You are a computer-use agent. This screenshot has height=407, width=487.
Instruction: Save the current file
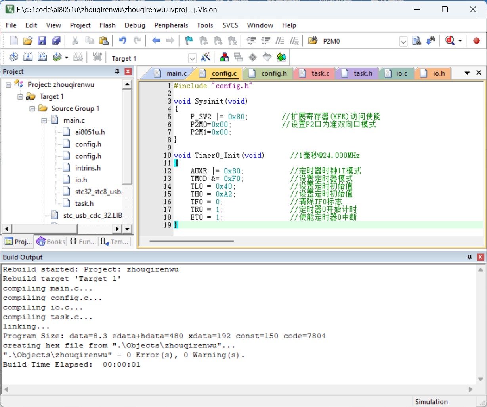click(x=42, y=41)
